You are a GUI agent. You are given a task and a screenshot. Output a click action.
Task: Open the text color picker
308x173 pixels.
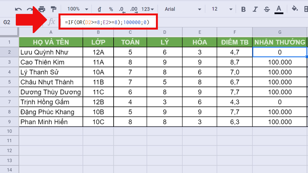[279, 9]
